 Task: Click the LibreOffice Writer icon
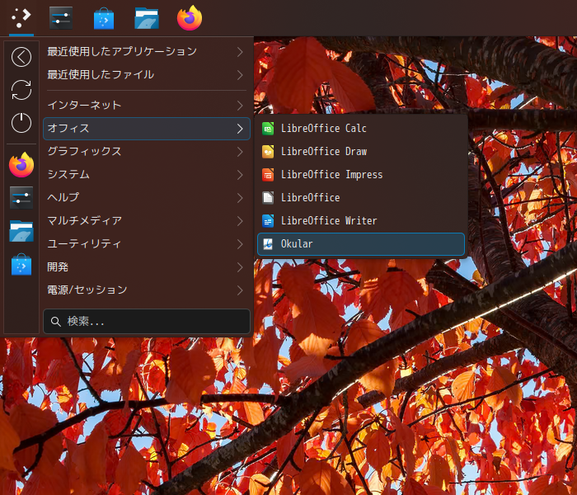pos(268,221)
